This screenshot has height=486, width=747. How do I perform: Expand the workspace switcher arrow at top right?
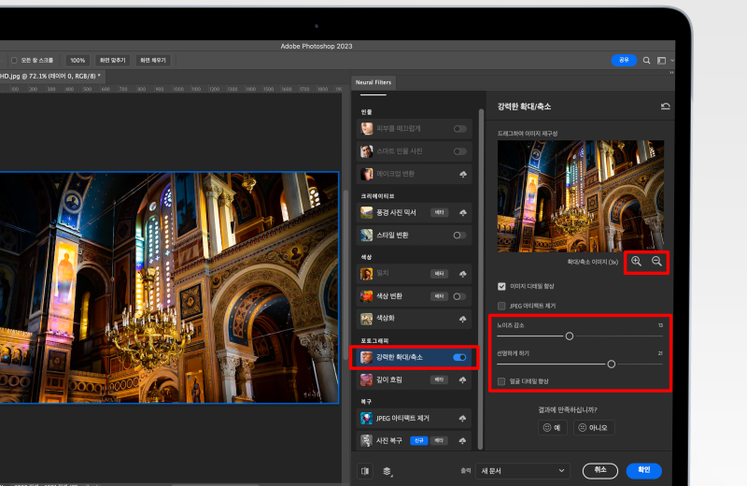pos(672,61)
